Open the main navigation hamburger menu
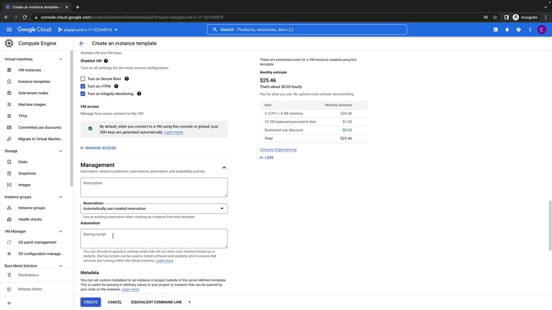Viewport: 552px width, 310px height. click(9, 30)
